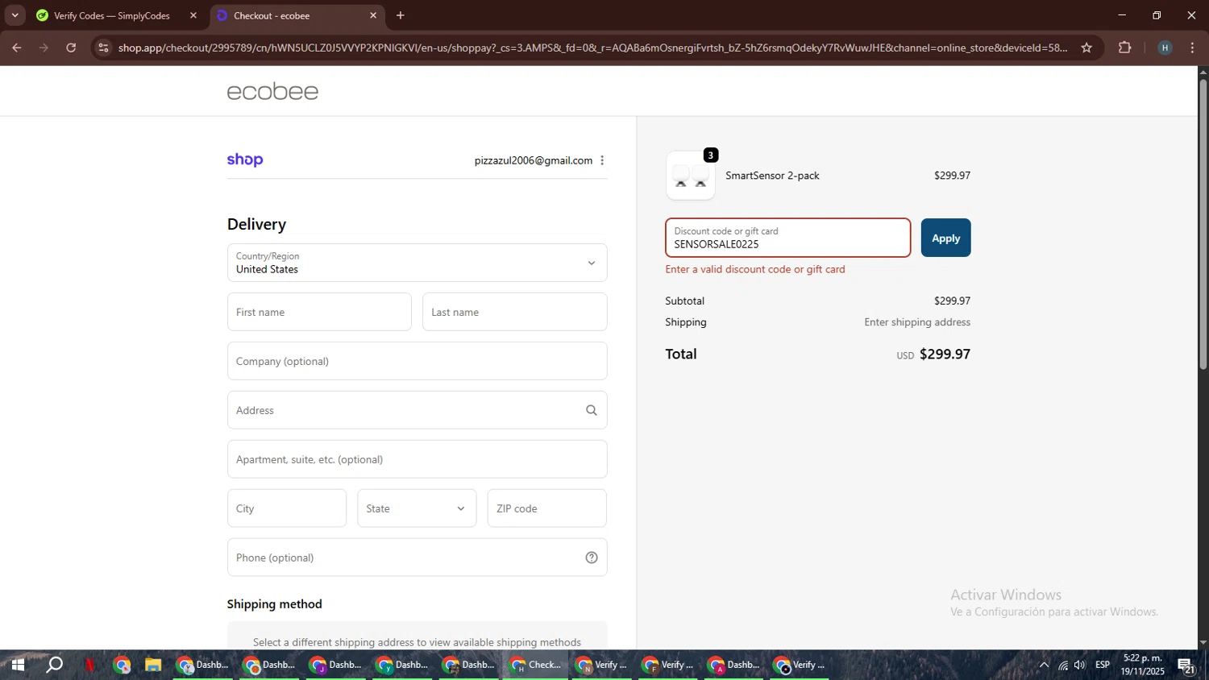
Task: Bookmark this page with the star icon
Action: click(1086, 48)
